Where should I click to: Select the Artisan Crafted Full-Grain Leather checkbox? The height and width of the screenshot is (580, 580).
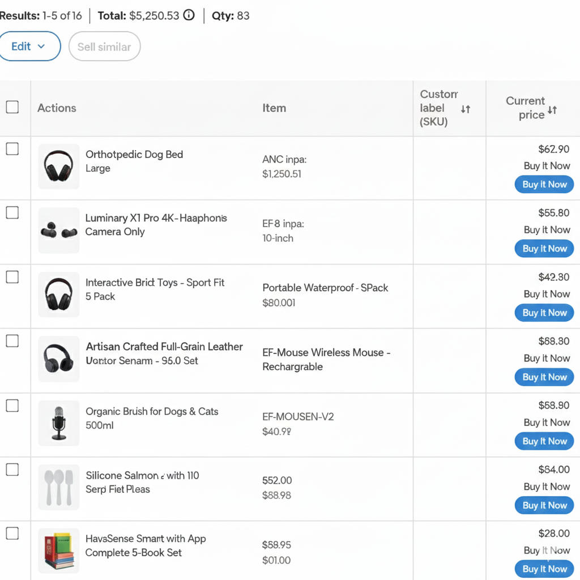click(12, 341)
